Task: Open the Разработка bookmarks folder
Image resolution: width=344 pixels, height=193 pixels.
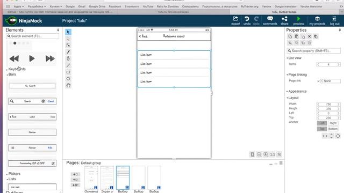Action: pos(37,6)
